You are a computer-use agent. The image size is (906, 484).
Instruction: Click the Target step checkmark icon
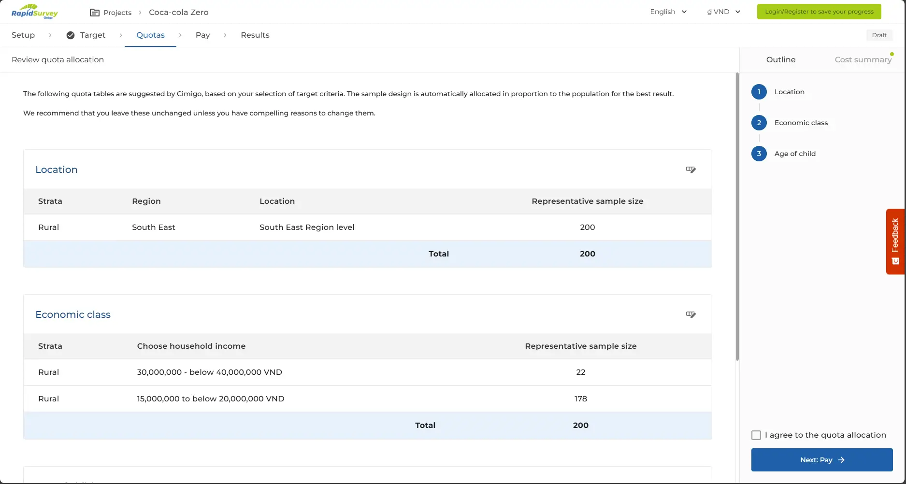click(71, 35)
